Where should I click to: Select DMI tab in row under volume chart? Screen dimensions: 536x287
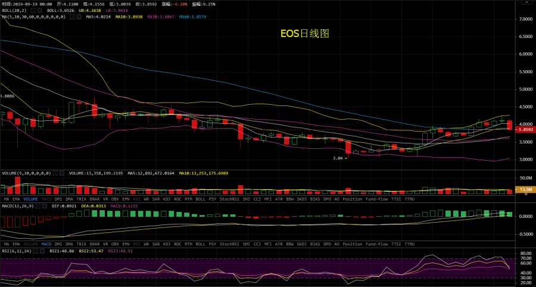pyautogui.click(x=58, y=199)
